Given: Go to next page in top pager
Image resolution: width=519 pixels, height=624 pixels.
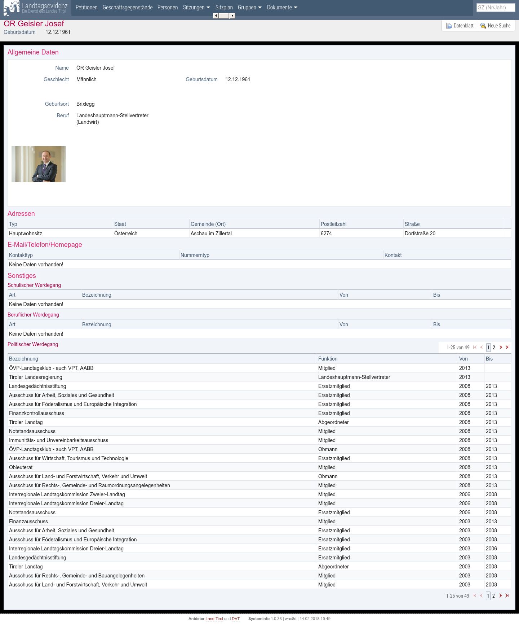Looking at the screenshot, I should pos(501,347).
